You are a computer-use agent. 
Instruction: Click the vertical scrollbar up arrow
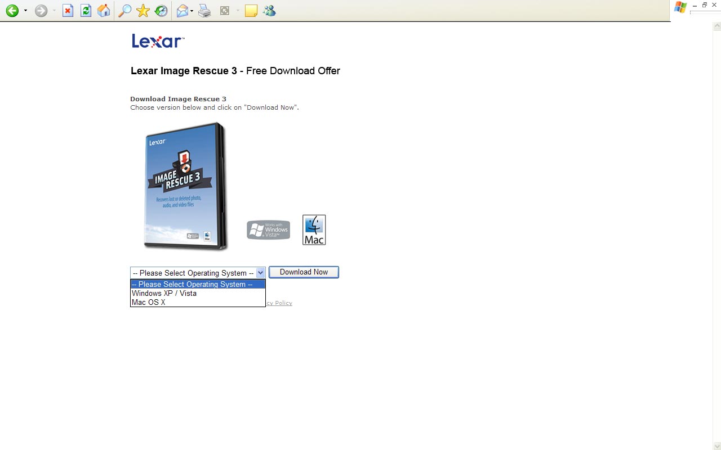pos(717,26)
